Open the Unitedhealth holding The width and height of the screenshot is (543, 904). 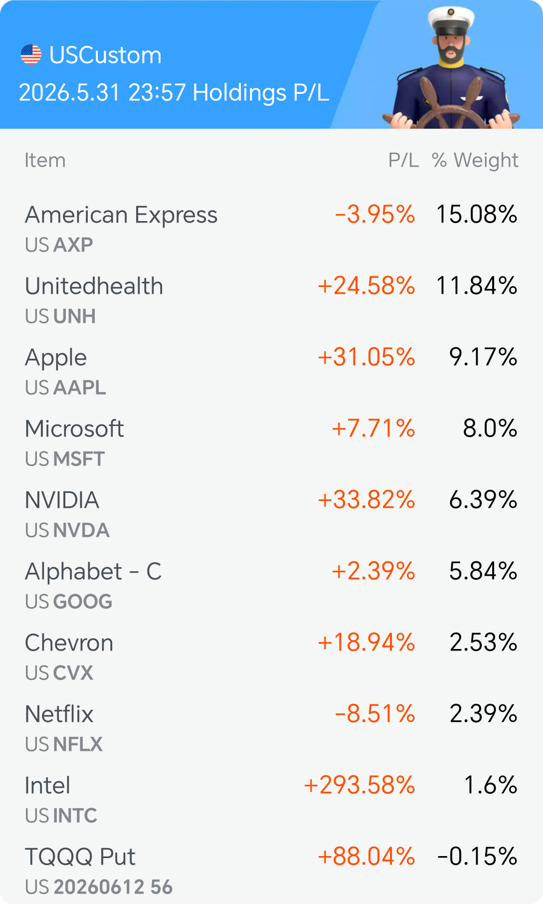pyautogui.click(x=271, y=300)
